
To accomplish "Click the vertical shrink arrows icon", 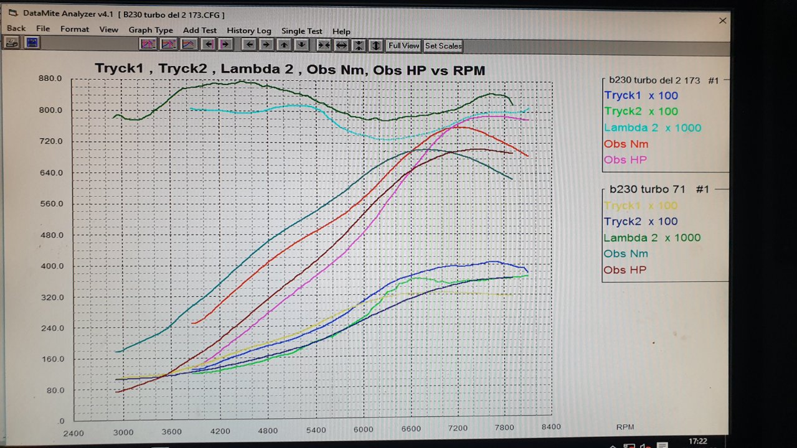I will pyautogui.click(x=359, y=45).
